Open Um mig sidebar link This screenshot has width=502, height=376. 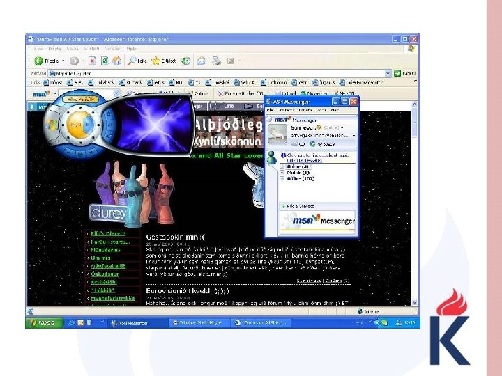tap(100, 258)
